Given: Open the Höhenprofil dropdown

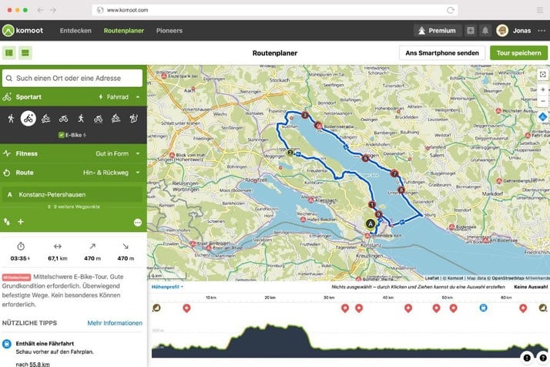Looking at the screenshot, I should (x=167, y=287).
